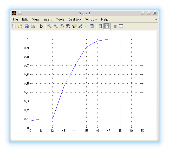169x152 pixels.
Task: Open the Window menu
Action: [91, 19]
